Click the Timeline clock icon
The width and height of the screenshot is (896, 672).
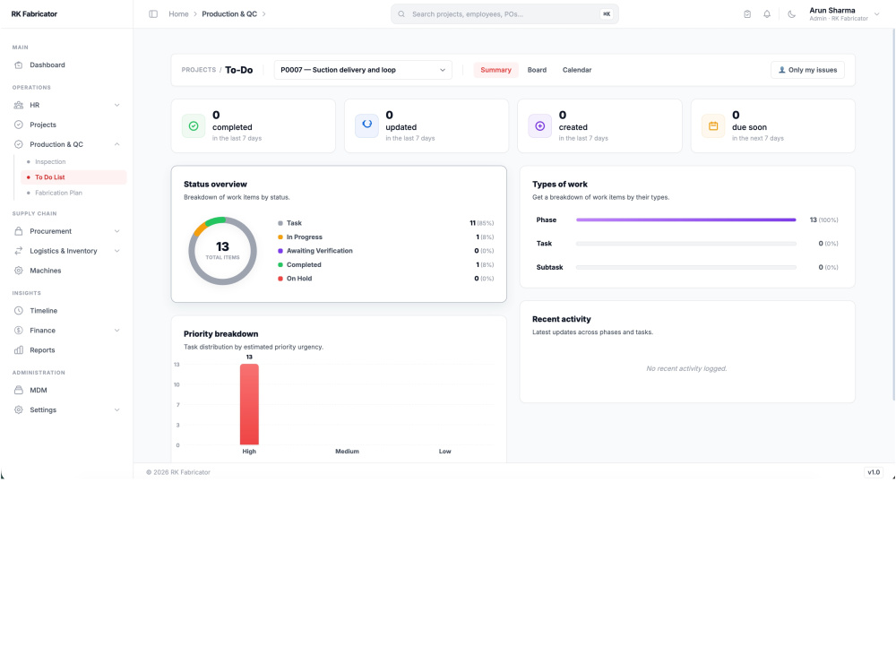[x=18, y=311]
